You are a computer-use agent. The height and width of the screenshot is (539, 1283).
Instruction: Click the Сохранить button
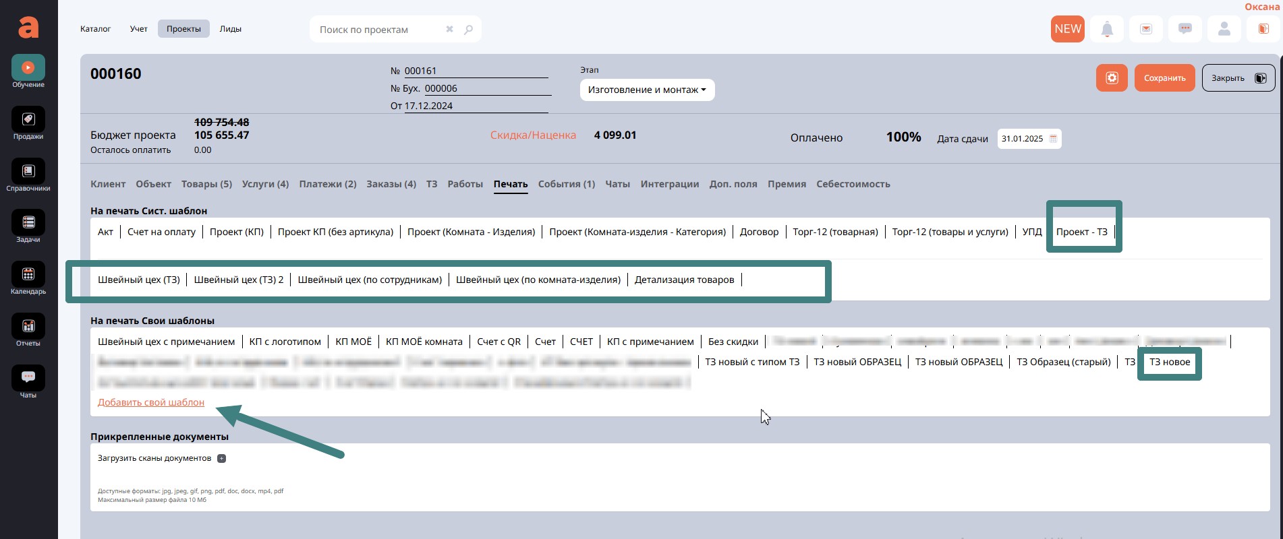[x=1164, y=78]
